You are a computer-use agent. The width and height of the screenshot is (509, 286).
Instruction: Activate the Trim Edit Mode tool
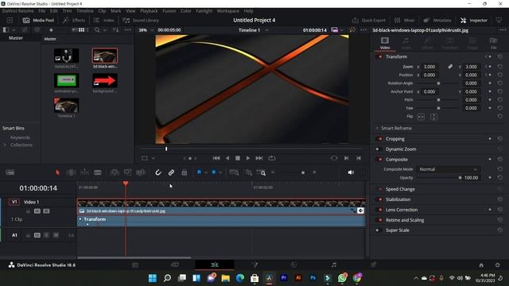coord(71,172)
